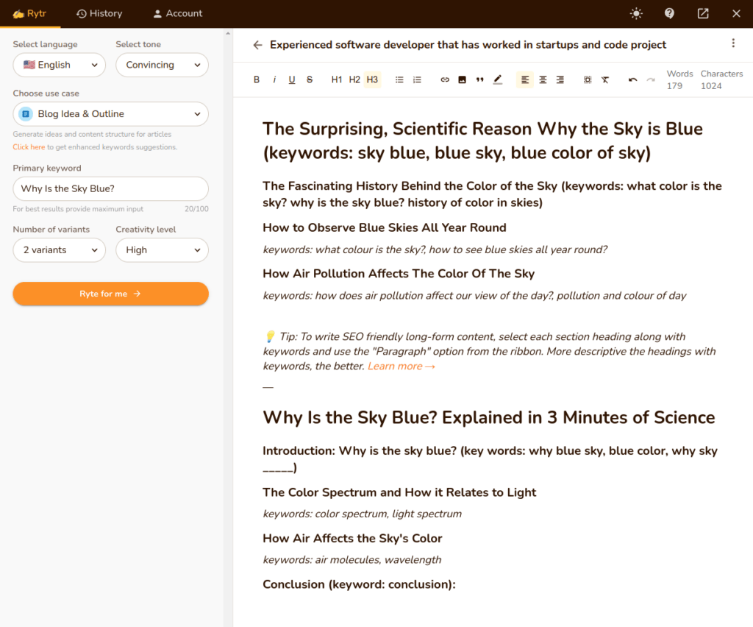The height and width of the screenshot is (627, 753).
Task: Redo the last edit
Action: point(651,79)
